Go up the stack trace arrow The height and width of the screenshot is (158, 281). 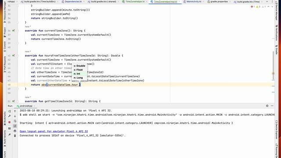pos(15,111)
